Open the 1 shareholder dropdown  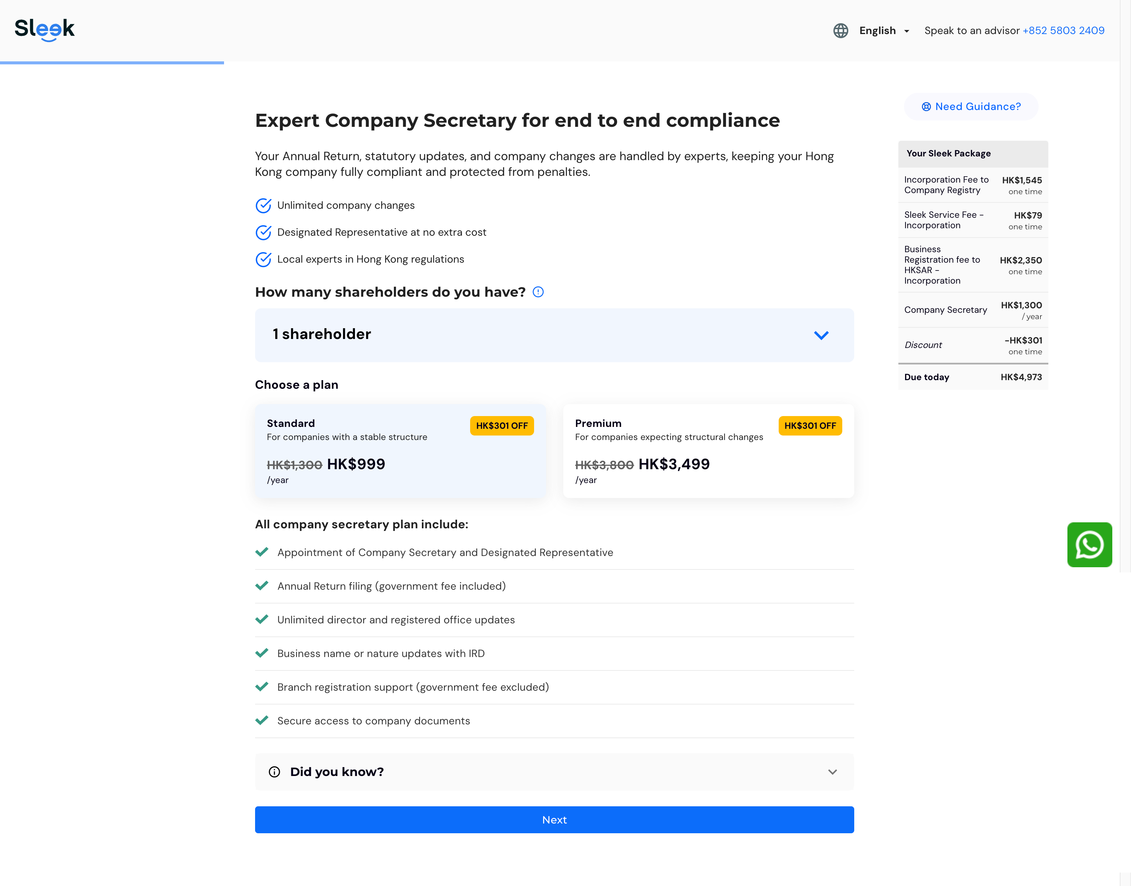554,335
